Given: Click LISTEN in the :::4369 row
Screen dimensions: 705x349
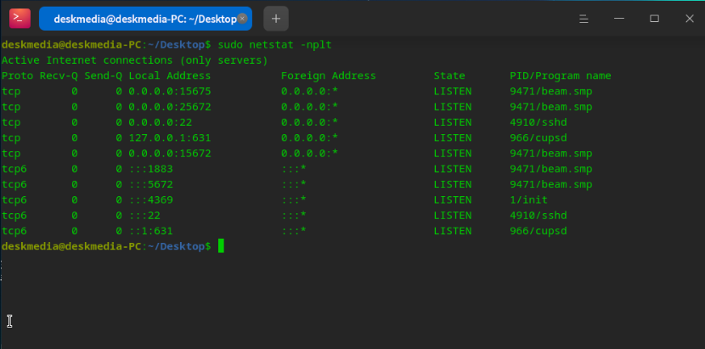Looking at the screenshot, I should tap(453, 200).
